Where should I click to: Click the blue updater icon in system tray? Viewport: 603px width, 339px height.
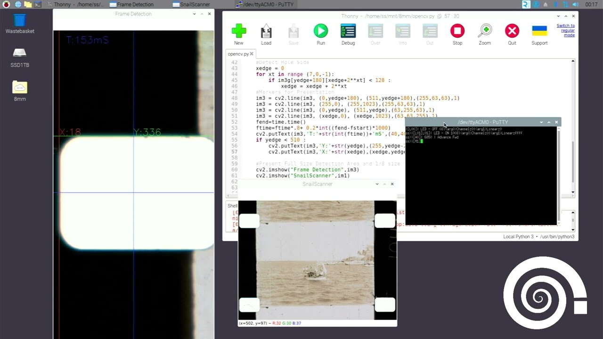pos(536,4)
